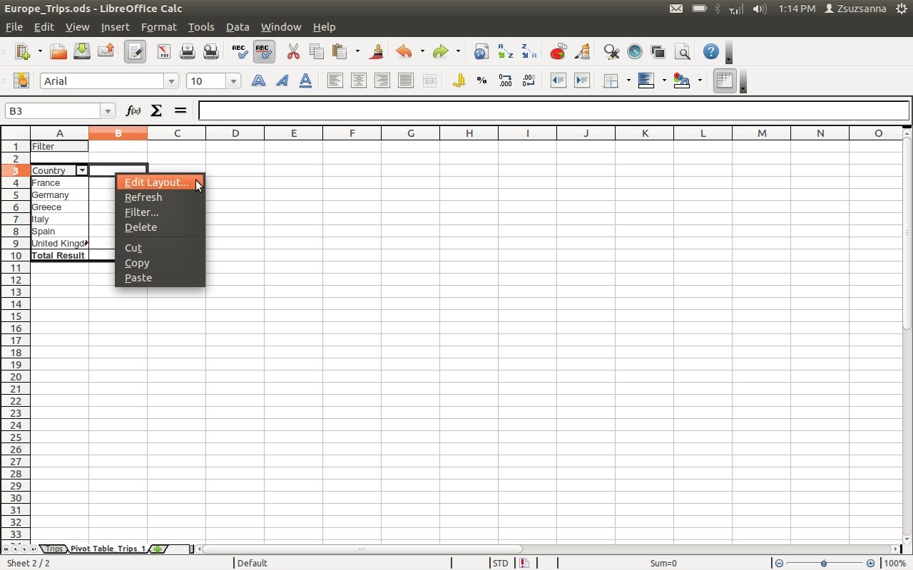Send document as e-mail icon

tap(106, 52)
